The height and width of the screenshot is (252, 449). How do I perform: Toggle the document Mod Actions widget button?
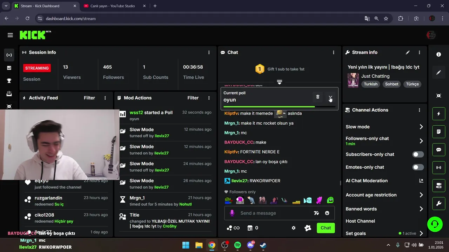(438, 132)
